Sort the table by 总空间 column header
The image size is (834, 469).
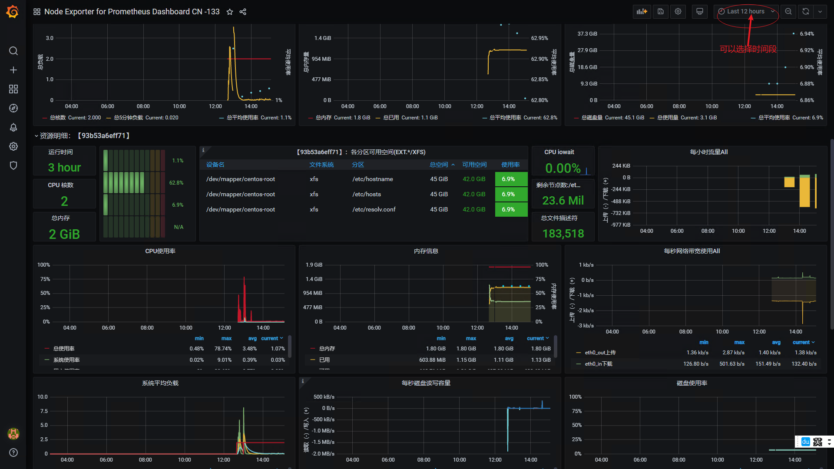pyautogui.click(x=440, y=165)
